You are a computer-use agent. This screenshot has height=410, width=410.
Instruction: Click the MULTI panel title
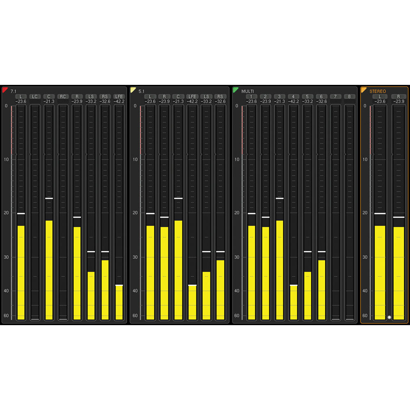[248, 91]
